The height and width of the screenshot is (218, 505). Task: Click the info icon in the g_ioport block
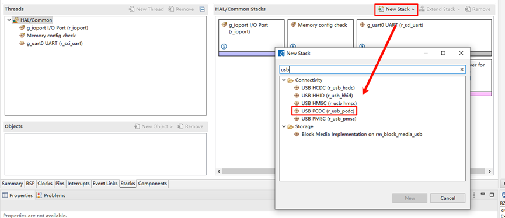click(x=224, y=46)
